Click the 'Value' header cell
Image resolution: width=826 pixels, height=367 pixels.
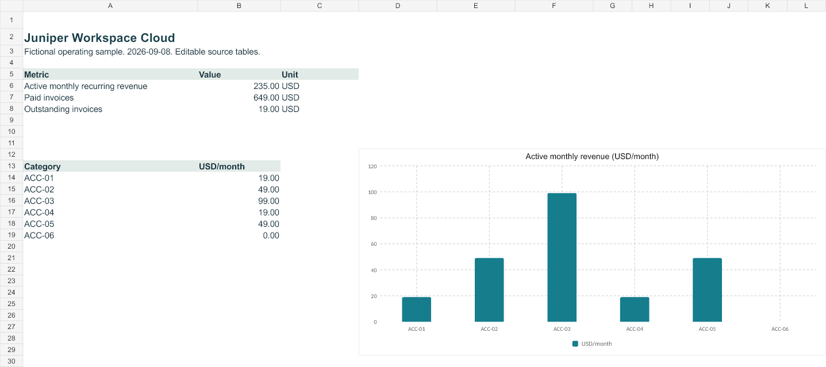point(239,74)
